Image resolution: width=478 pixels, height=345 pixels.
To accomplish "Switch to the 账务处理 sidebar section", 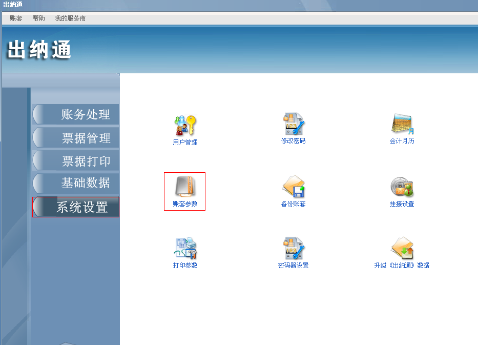I will [76, 114].
